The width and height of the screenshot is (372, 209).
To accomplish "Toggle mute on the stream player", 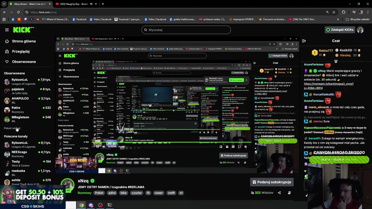I will point(103,147).
